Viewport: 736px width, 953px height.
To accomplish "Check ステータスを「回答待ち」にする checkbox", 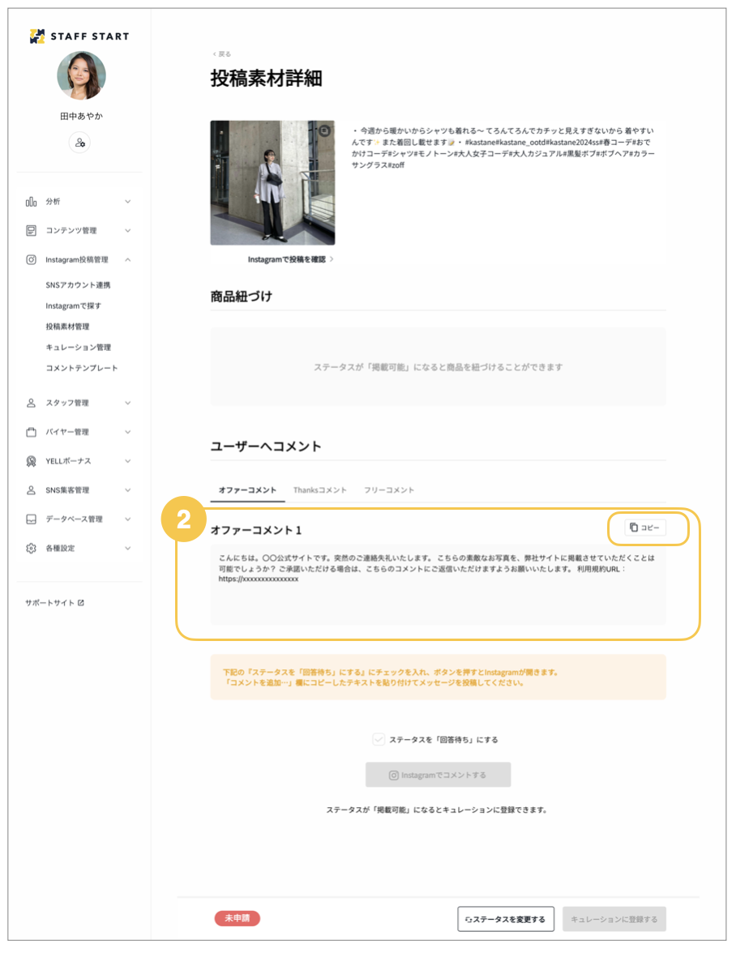I will tap(379, 740).
